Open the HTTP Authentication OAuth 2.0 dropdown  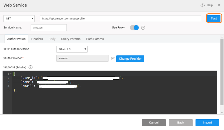coord(72,49)
